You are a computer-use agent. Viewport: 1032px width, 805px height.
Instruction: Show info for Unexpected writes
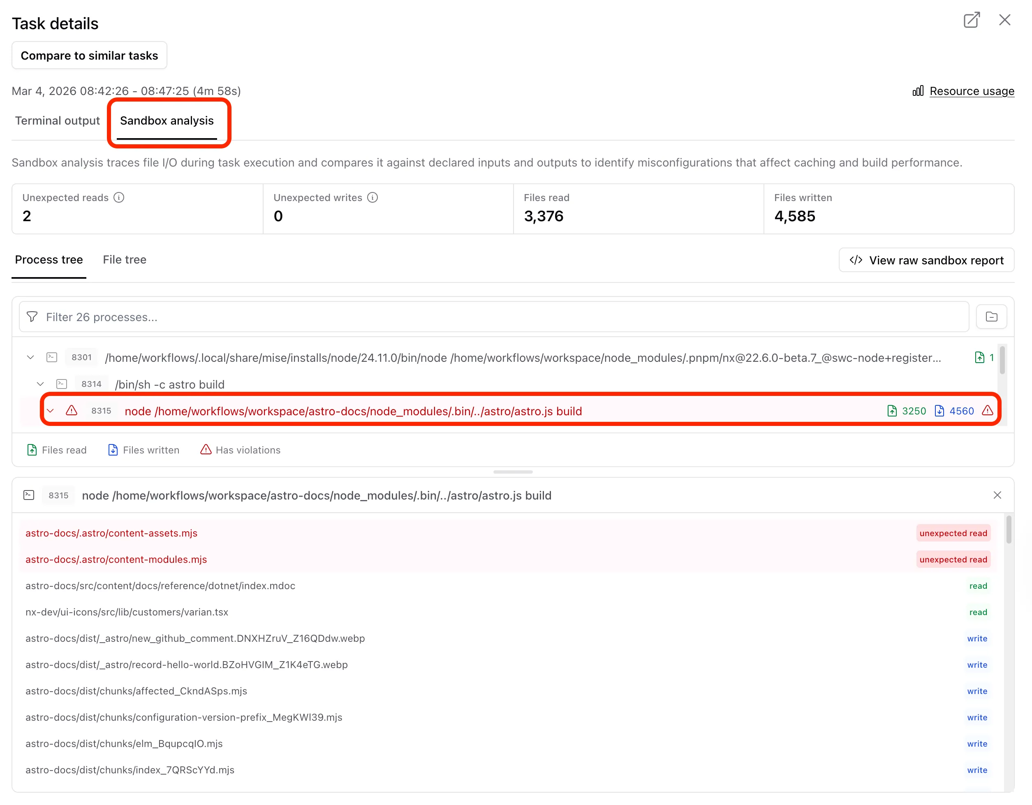point(373,197)
